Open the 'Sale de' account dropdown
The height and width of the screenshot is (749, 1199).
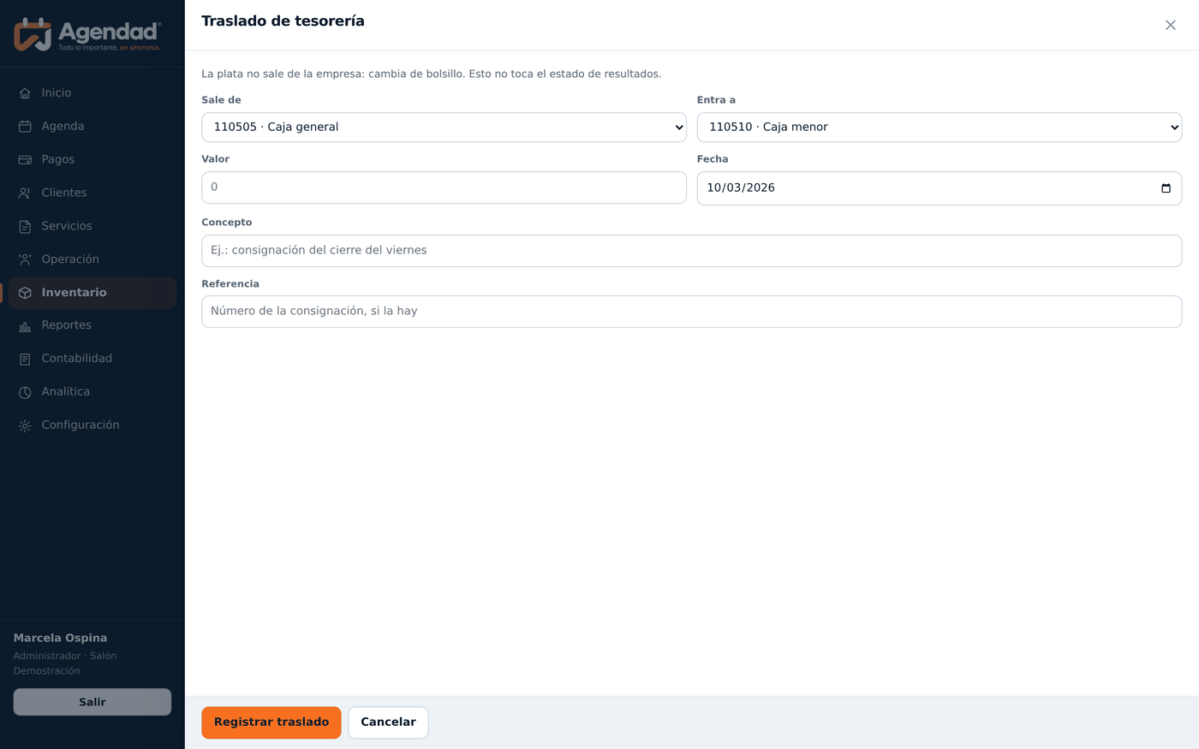[444, 127]
